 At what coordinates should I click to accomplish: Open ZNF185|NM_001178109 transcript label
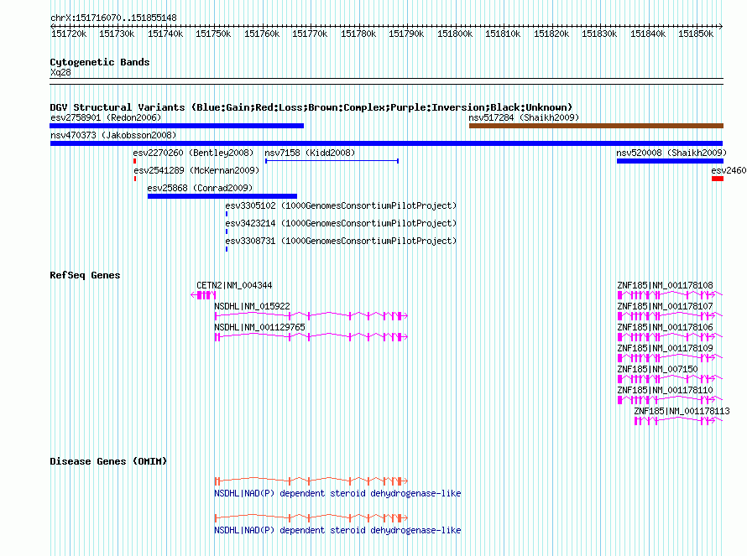click(x=665, y=348)
